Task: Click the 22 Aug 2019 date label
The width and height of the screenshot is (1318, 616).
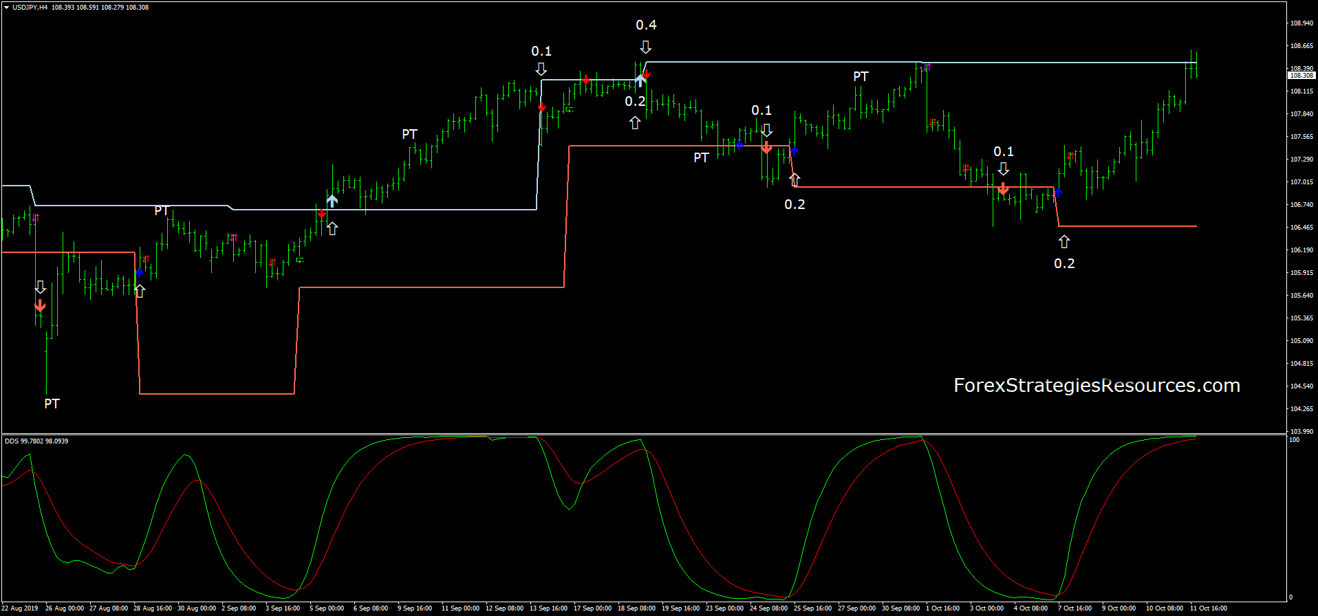Action: (x=20, y=608)
